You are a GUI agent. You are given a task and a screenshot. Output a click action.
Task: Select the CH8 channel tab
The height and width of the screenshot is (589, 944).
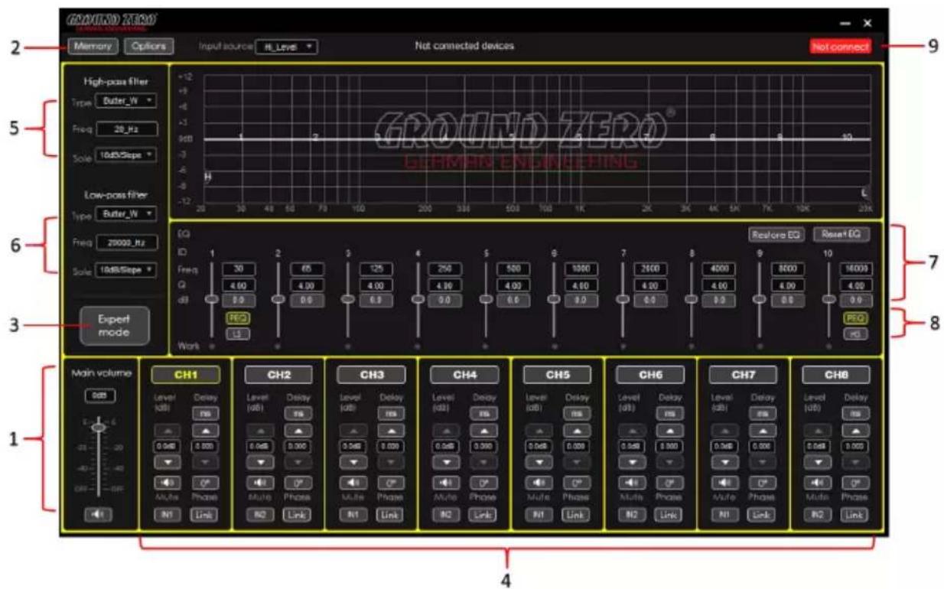[836, 375]
